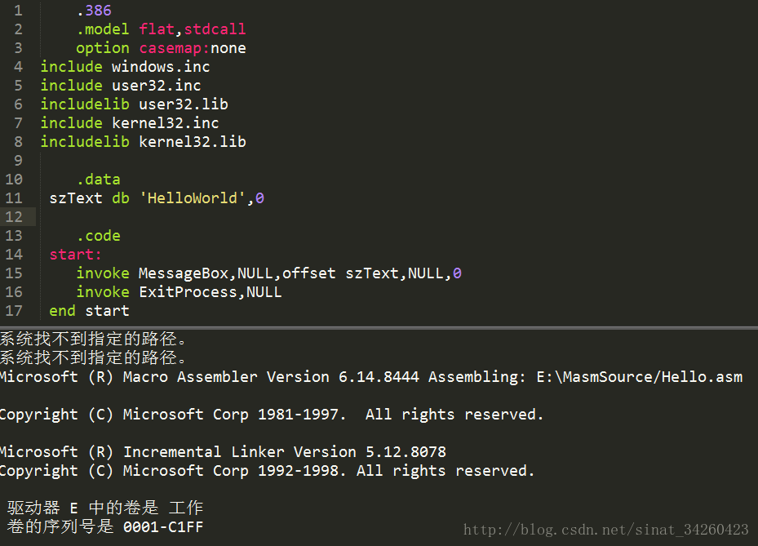Select line number 17 in the gutter
This screenshot has height=546, width=758.
[x=14, y=311]
